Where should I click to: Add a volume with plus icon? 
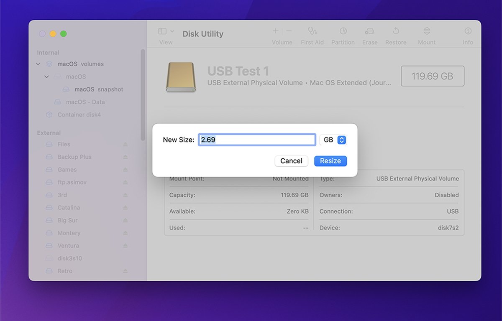(276, 31)
